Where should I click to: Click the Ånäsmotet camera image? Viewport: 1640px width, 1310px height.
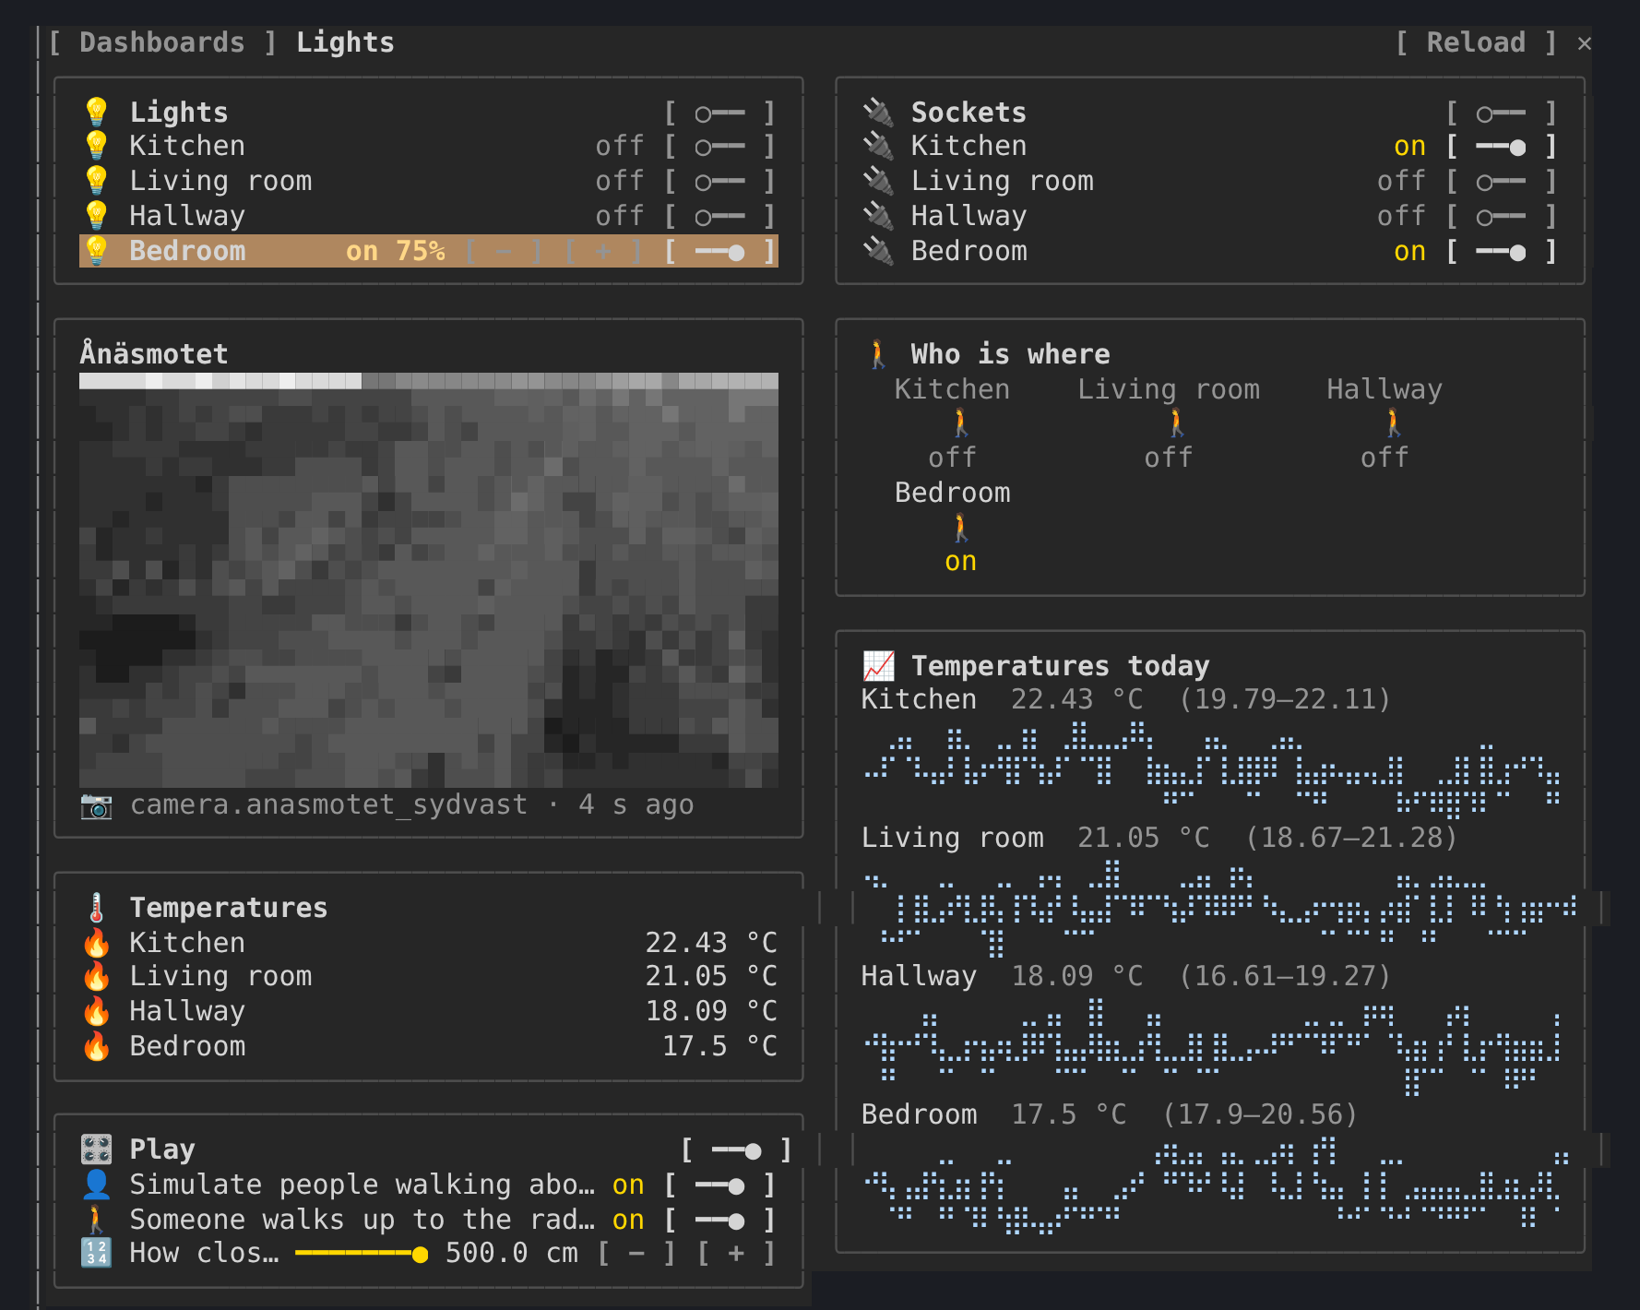[x=429, y=580]
